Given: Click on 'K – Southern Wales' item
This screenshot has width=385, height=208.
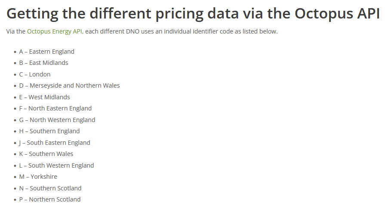Looking at the screenshot, I should tap(46, 154).
